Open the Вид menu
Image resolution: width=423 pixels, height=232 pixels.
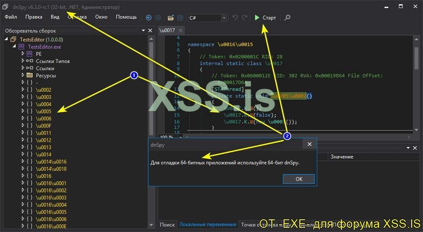click(x=55, y=17)
